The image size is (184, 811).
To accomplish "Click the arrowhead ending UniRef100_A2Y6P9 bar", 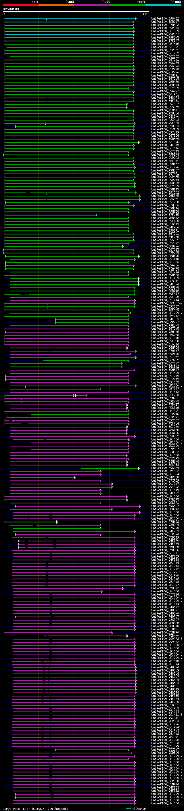I will pos(128,89).
